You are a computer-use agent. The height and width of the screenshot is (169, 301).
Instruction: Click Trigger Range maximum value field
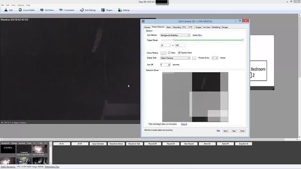click(x=180, y=46)
